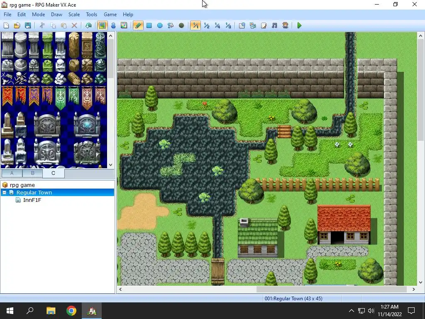Pick the wooden log pillar tile

pos(74,45)
